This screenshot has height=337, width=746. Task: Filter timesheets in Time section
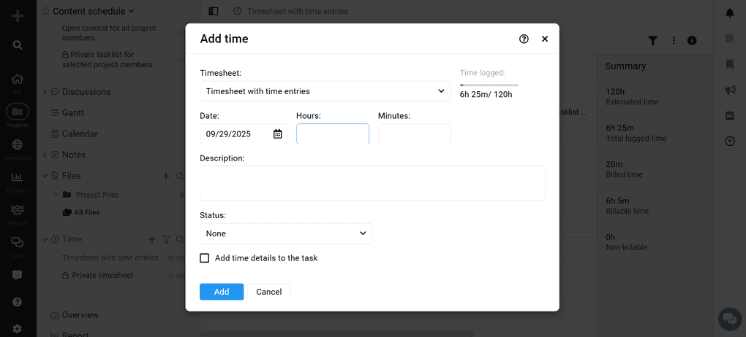(166, 240)
